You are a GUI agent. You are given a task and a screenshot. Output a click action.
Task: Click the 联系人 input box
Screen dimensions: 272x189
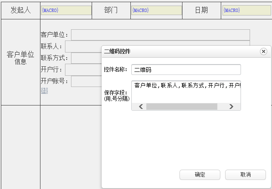(x=83, y=46)
